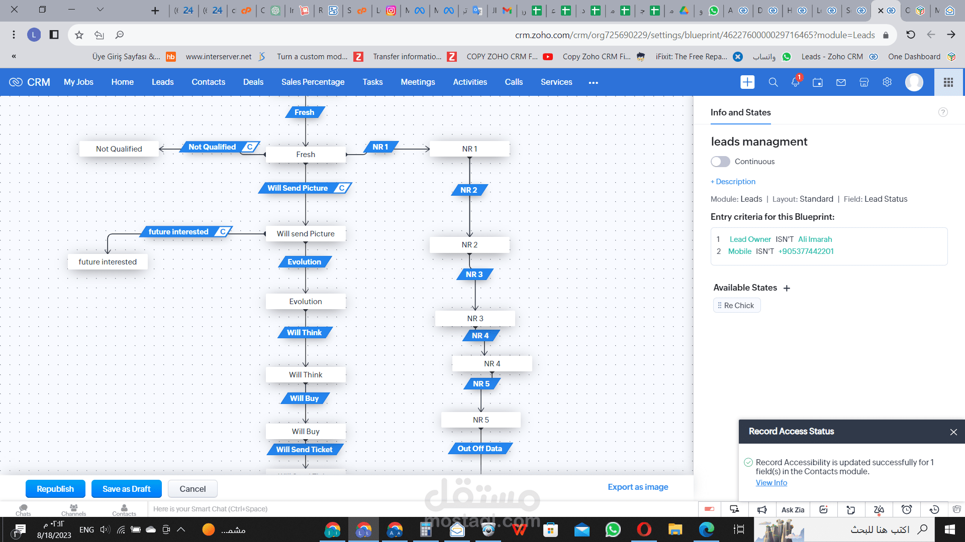Open the notifications bell icon
The height and width of the screenshot is (542, 965).
coord(795,82)
